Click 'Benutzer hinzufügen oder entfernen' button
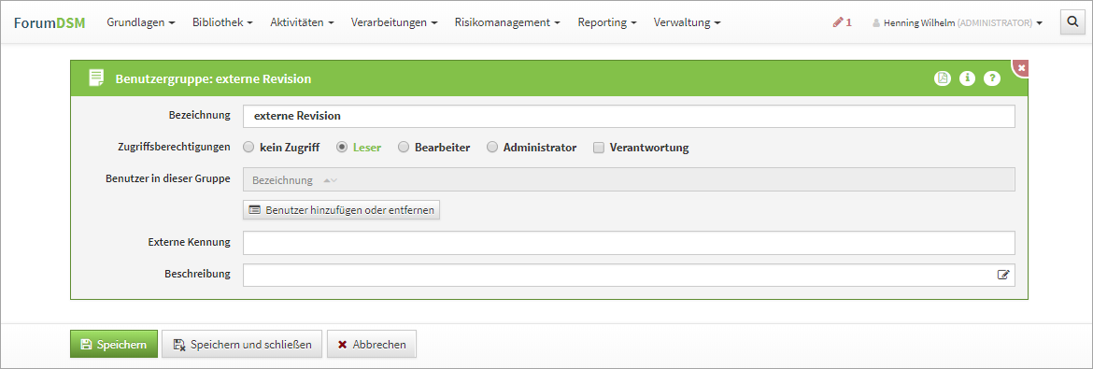This screenshot has height=369, width=1093. tap(342, 210)
